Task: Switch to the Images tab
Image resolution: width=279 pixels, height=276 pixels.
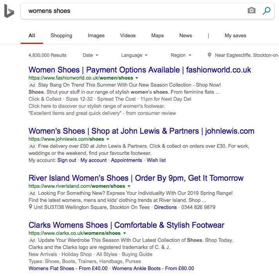Action: tap(96, 36)
